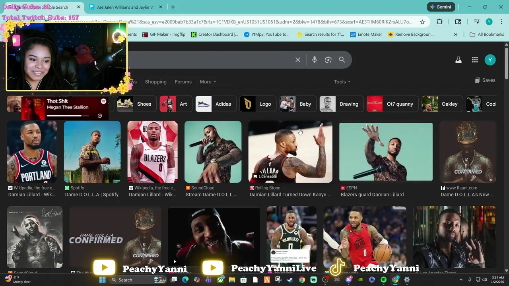The height and width of the screenshot is (286, 509).
Task: Click the magnifying glass search button
Action: (342, 60)
